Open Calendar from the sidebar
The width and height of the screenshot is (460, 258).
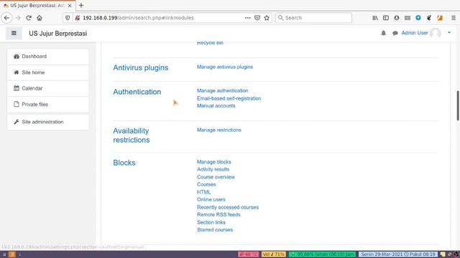pos(48,88)
